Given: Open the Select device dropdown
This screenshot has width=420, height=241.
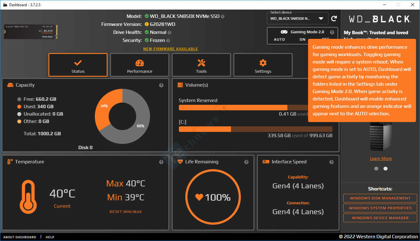Looking at the screenshot, I should point(297,18).
